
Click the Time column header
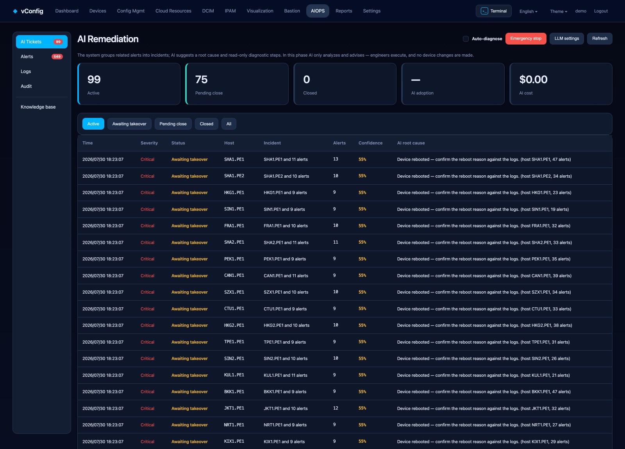pos(87,143)
